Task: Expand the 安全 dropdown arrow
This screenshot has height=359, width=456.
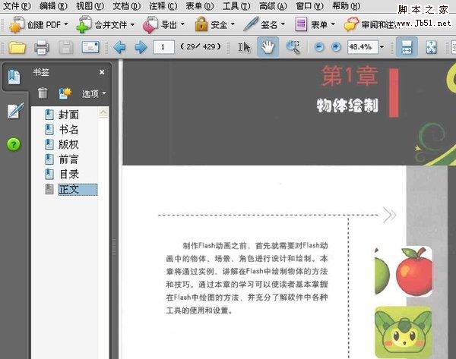Action: point(233,24)
